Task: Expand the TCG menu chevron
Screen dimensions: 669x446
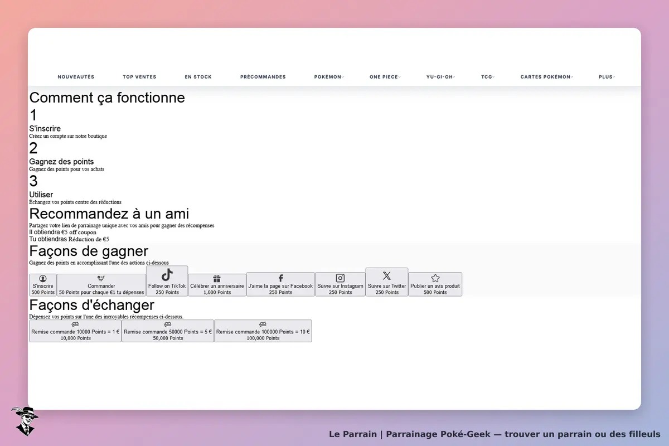Action: (x=493, y=77)
